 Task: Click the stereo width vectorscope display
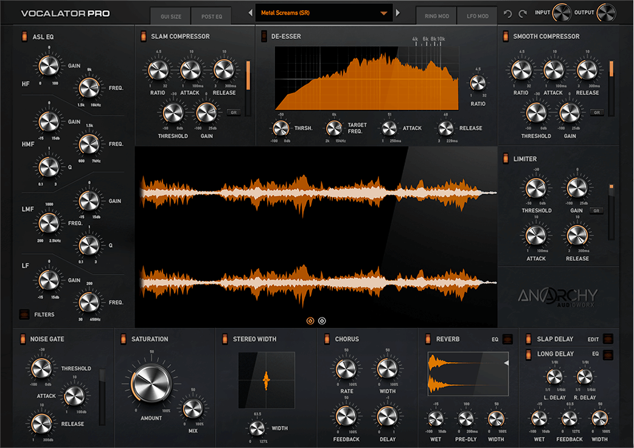(x=266, y=380)
